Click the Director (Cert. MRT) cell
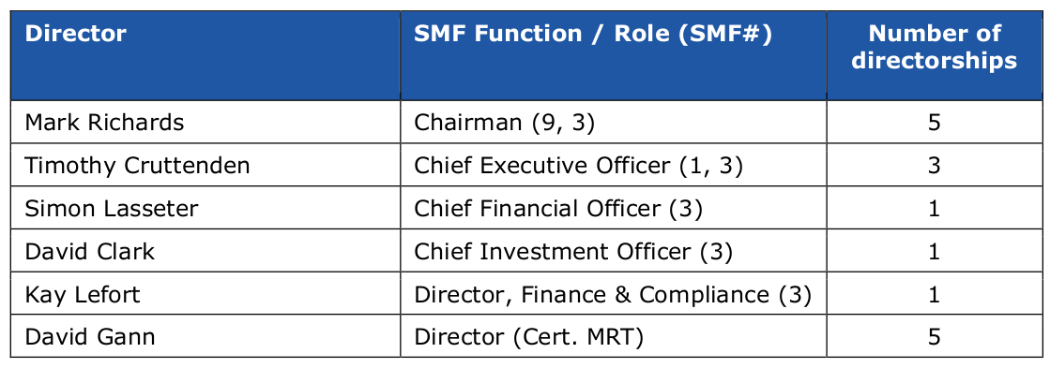 [x=614, y=336]
